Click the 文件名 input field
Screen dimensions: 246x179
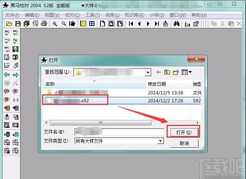[119, 132]
